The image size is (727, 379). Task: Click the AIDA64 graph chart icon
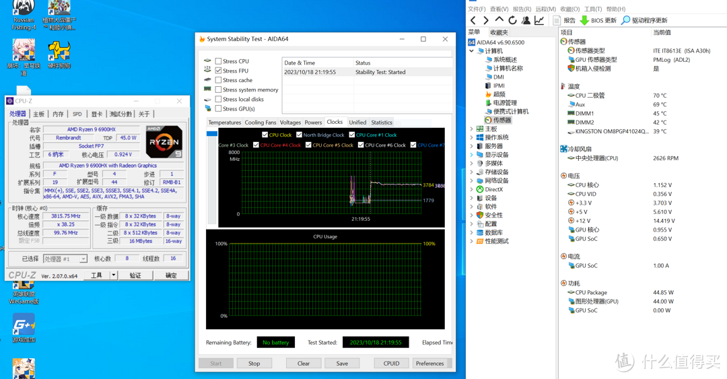click(x=539, y=20)
